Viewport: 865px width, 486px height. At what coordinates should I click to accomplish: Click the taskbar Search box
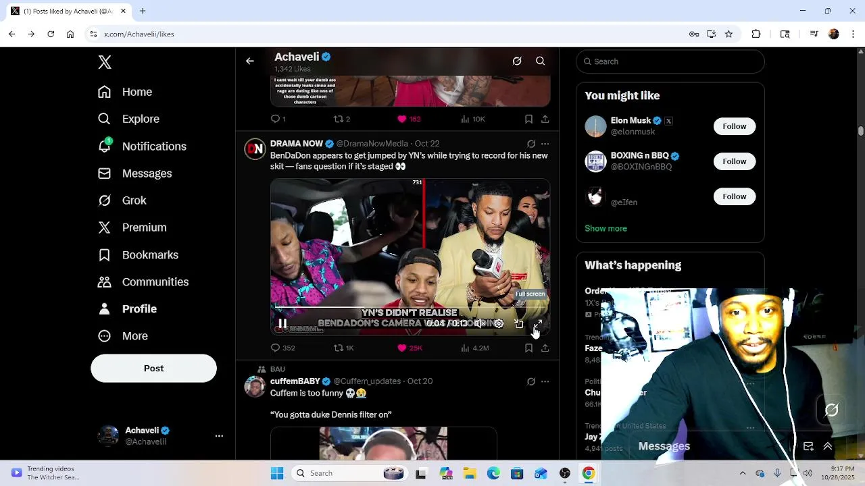348,473
